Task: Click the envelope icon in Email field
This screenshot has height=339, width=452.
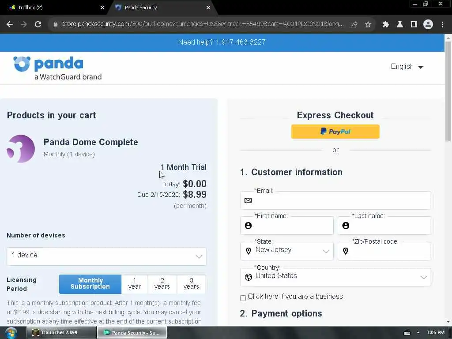Action: [248, 200]
